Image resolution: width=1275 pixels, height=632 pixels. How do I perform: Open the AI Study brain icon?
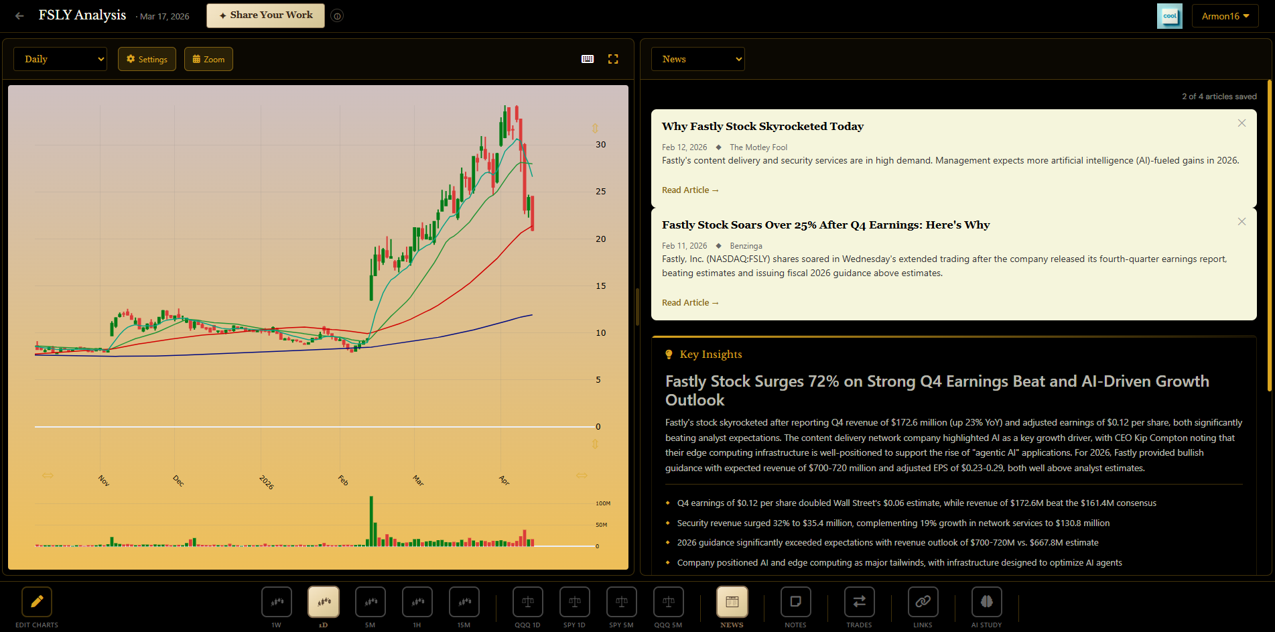point(987,602)
